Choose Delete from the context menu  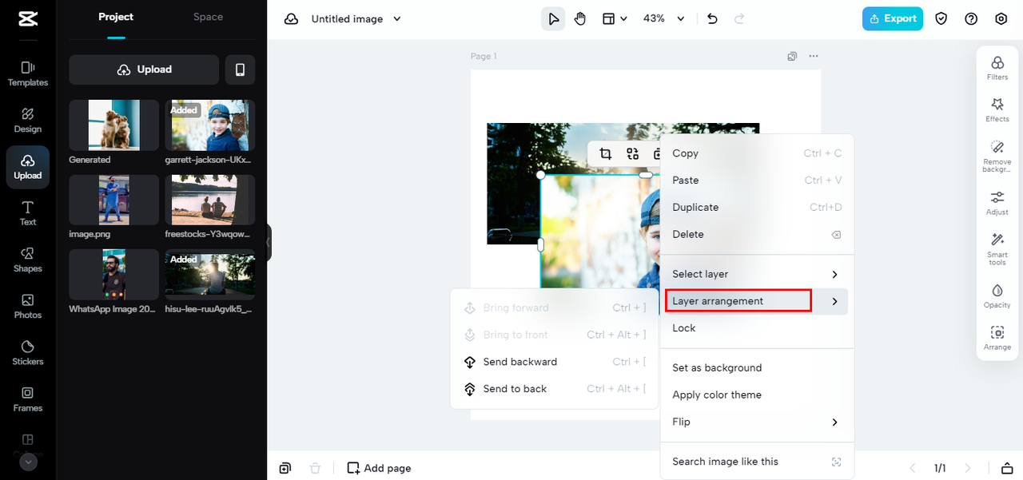coord(757,234)
